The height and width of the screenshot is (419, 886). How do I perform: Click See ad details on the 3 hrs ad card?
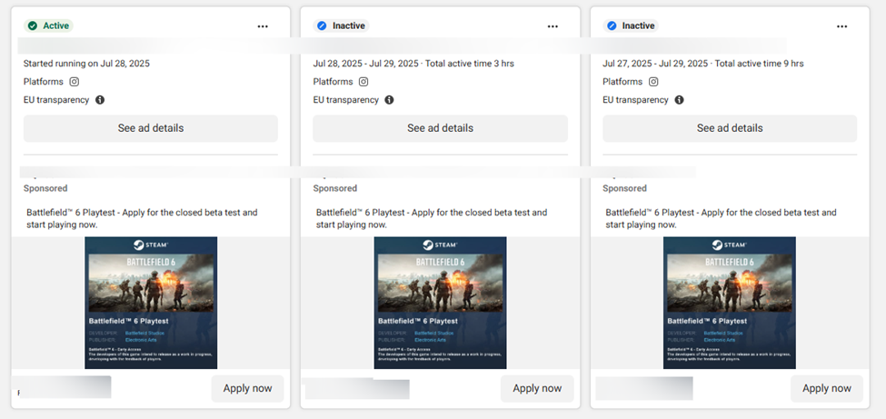(440, 128)
